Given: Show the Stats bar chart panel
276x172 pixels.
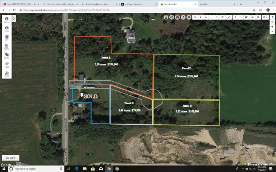Looking at the screenshot, I should coord(6,74).
